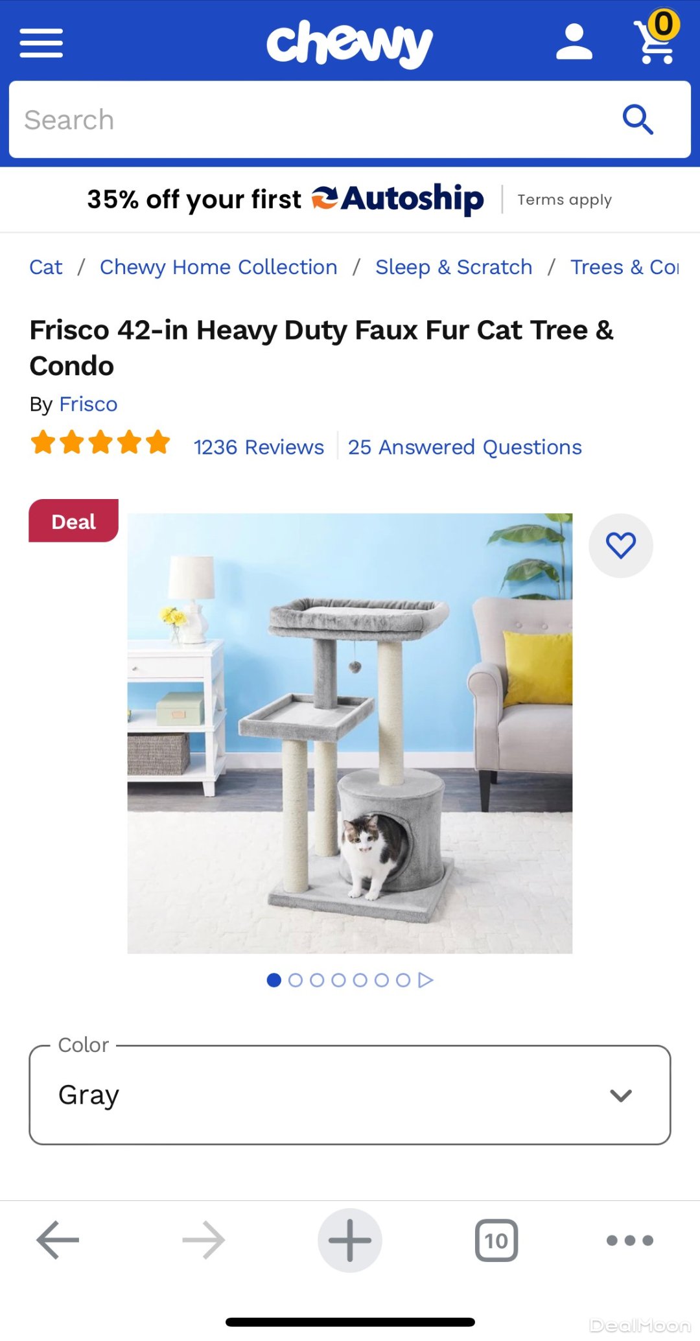The width and height of the screenshot is (700, 1341).
Task: Play the product video via triangle icon
Action: pyautogui.click(x=425, y=980)
